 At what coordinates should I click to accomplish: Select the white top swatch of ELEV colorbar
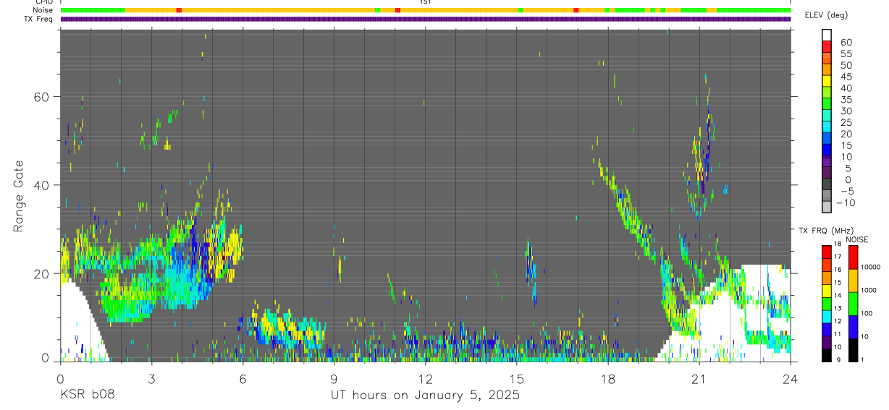pyautogui.click(x=827, y=35)
